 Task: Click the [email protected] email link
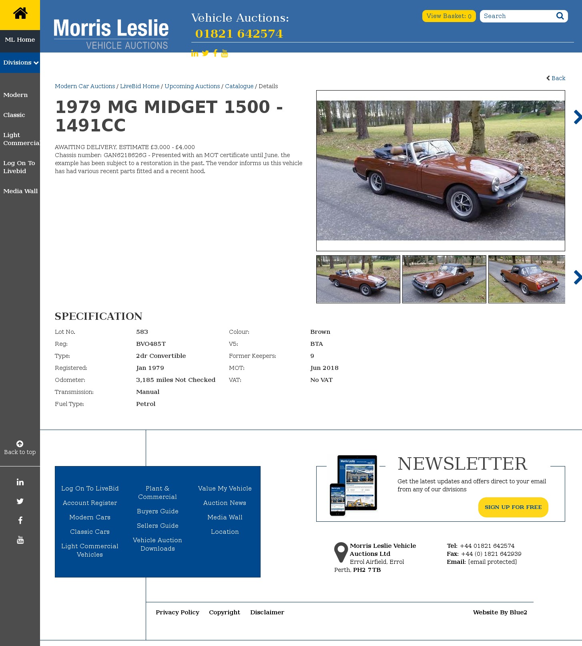click(x=493, y=562)
